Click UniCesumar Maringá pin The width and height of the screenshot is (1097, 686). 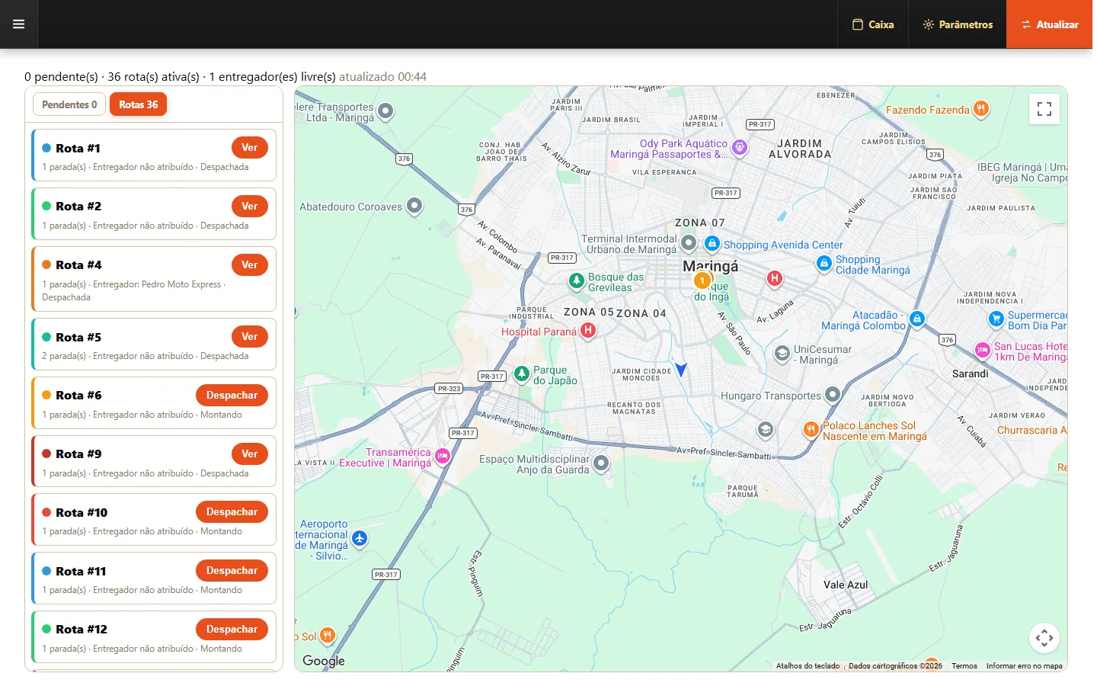point(782,354)
